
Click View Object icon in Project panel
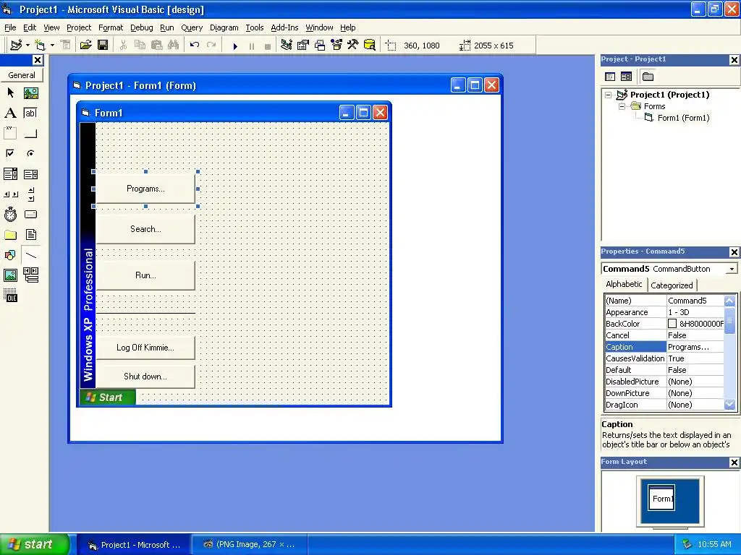point(626,77)
